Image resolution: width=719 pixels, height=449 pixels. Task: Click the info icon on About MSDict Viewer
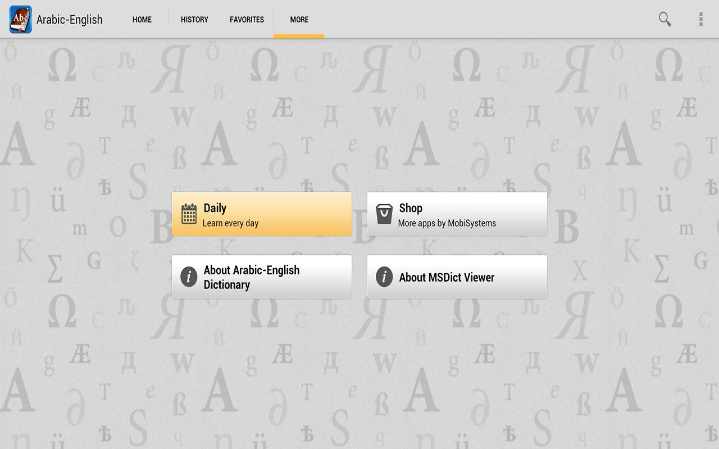[384, 277]
